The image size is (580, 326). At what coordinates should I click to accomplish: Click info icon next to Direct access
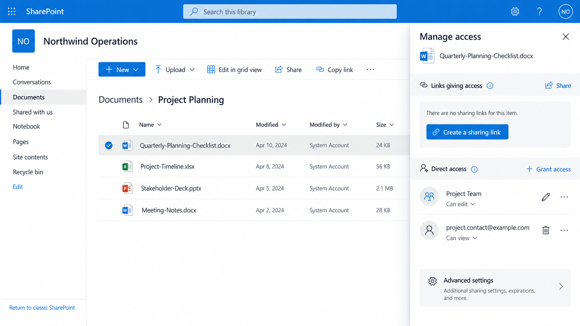pos(474,169)
